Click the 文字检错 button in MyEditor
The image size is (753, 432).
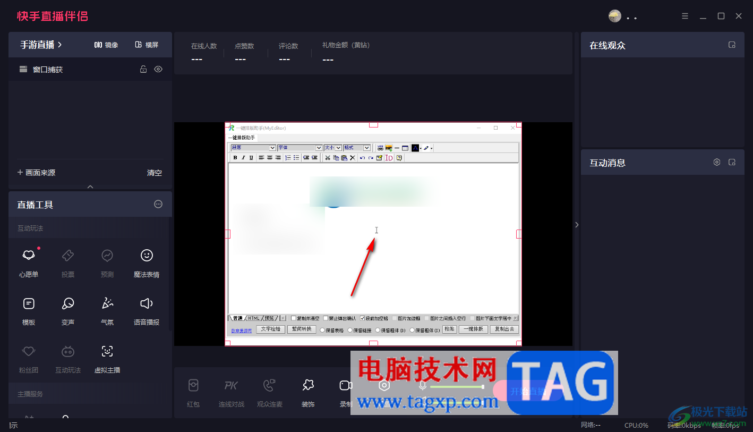click(x=271, y=329)
